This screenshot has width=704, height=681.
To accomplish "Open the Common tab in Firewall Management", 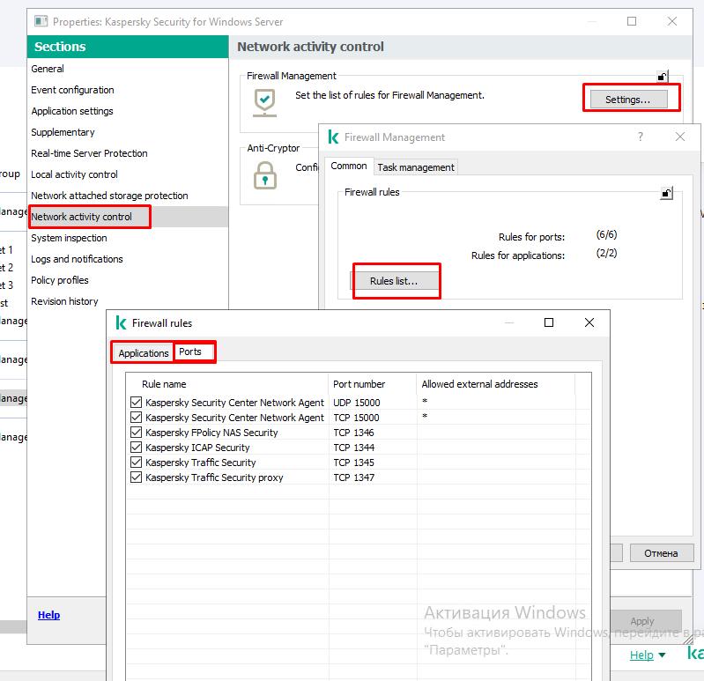I will click(x=349, y=166).
